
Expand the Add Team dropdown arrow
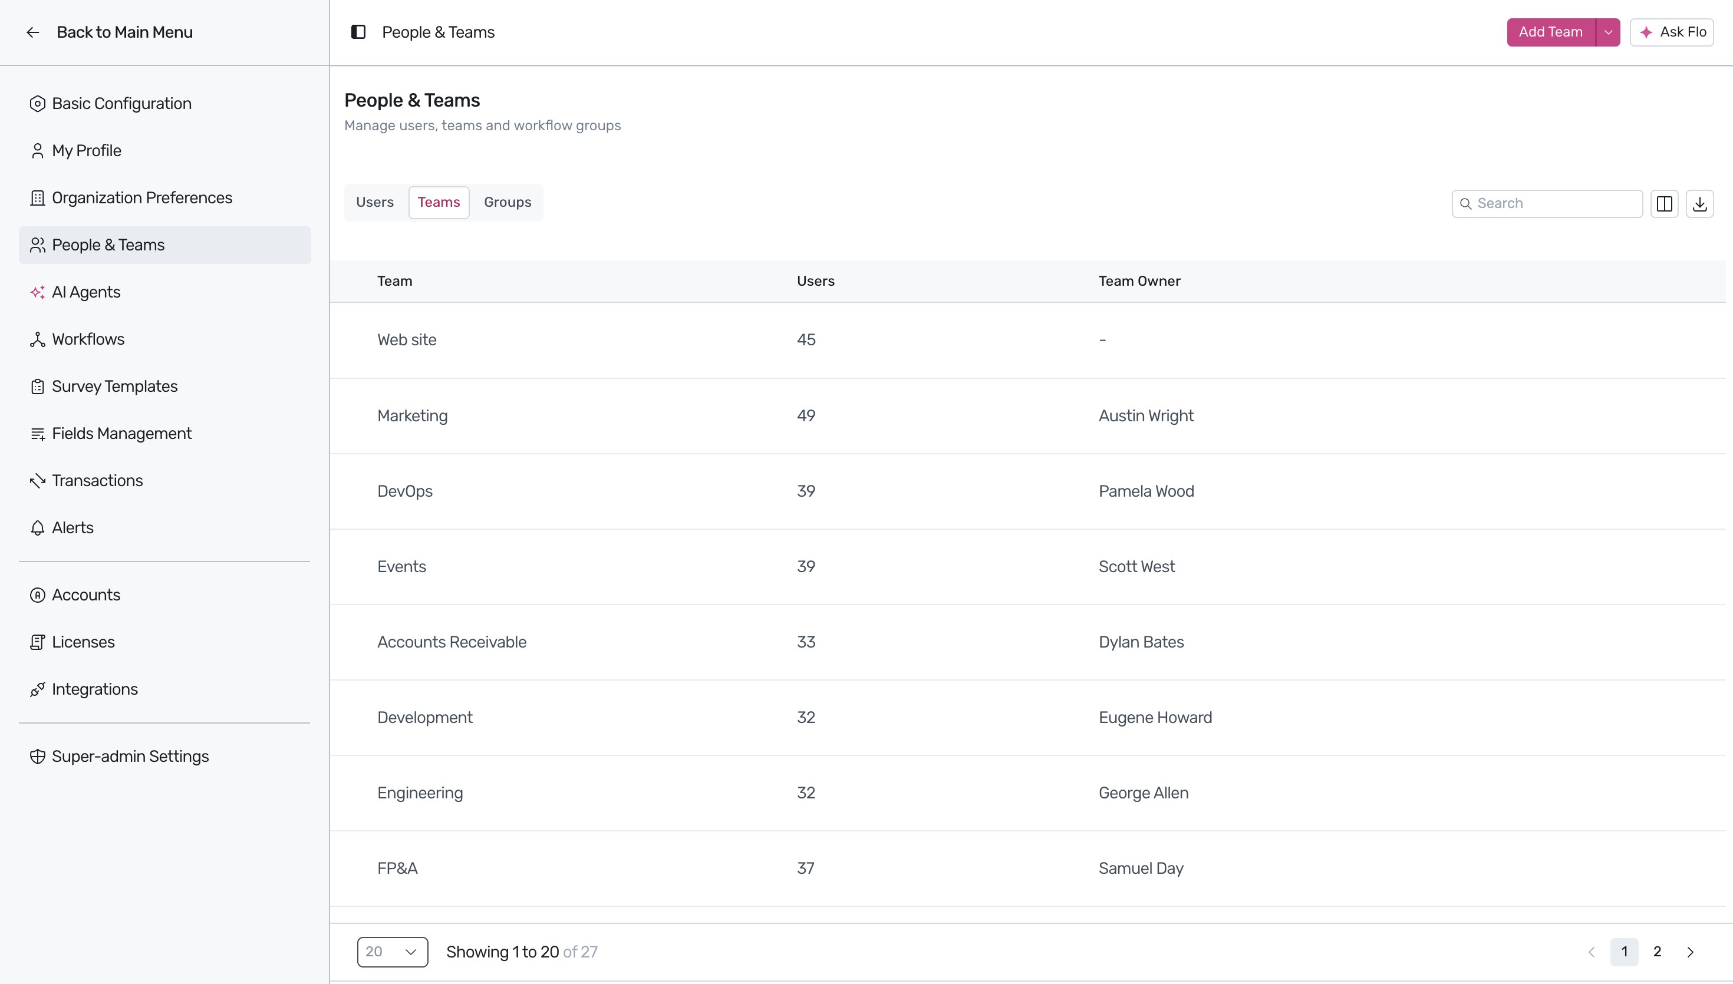point(1609,32)
